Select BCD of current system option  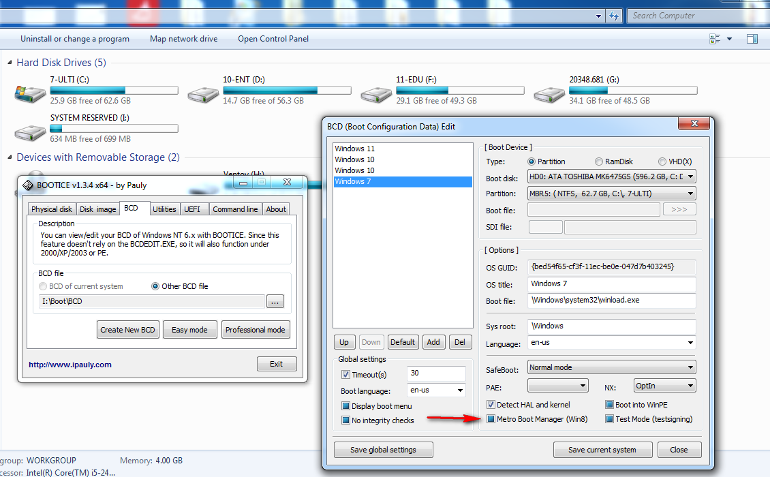pos(43,286)
